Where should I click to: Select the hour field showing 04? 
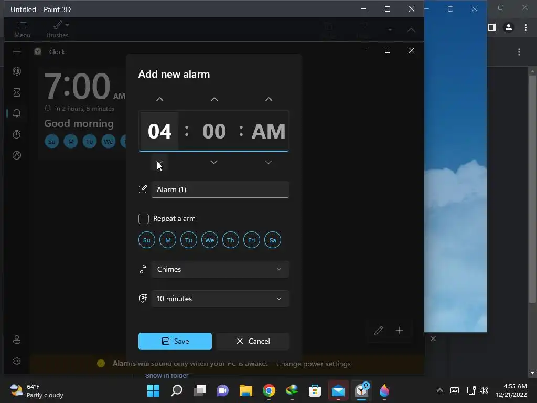[159, 131]
